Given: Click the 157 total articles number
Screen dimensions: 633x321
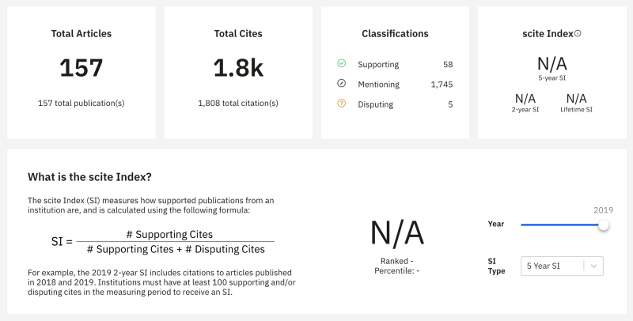Looking at the screenshot, I should click(81, 68).
